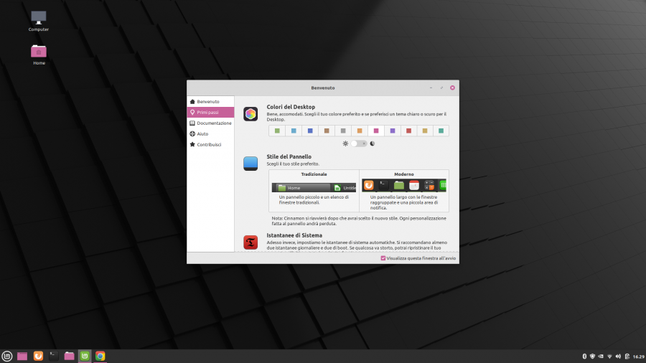Pick the green desktop color
646x363 pixels.
click(277, 131)
